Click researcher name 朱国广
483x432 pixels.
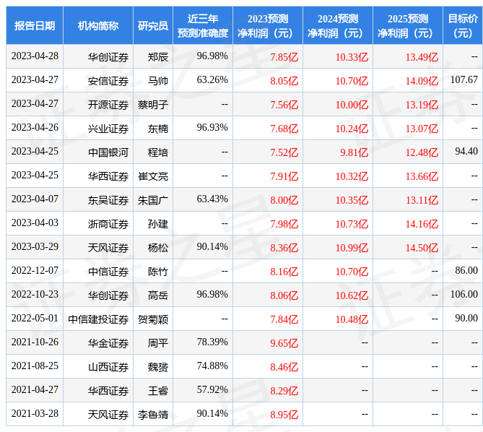(x=153, y=200)
